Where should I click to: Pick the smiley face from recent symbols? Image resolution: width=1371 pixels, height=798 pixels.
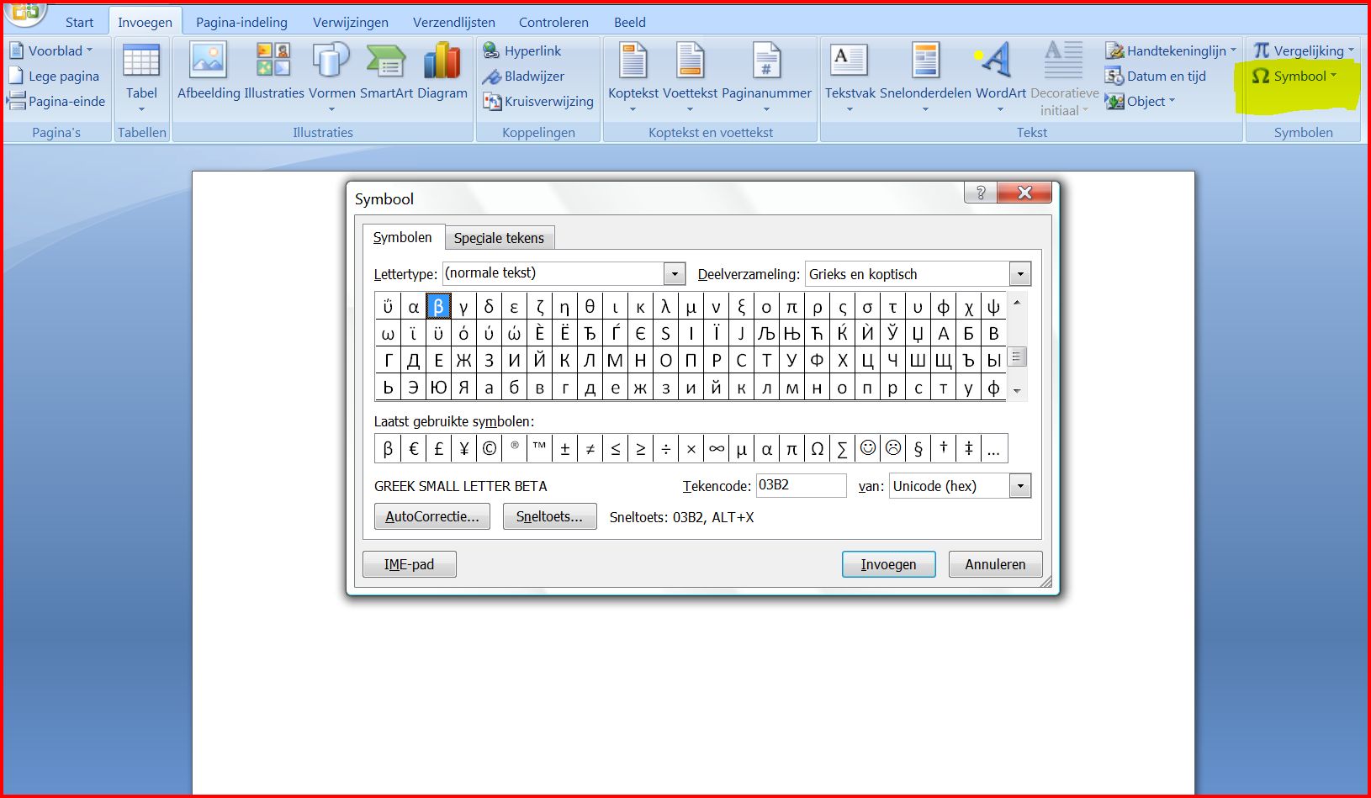867,449
